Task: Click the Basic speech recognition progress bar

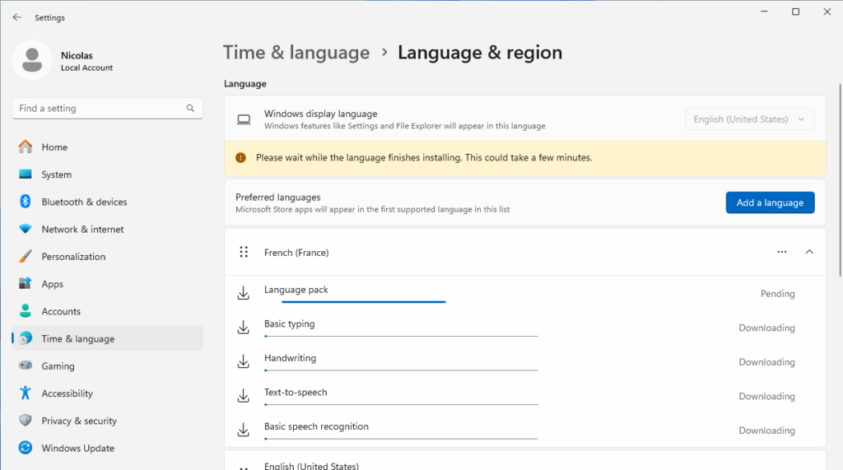Action: coord(401,439)
